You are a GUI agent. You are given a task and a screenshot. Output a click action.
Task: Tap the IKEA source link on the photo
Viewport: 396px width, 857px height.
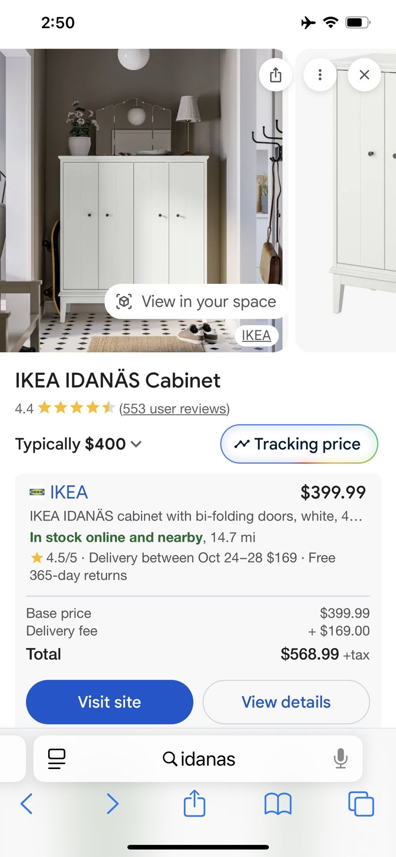[256, 335]
